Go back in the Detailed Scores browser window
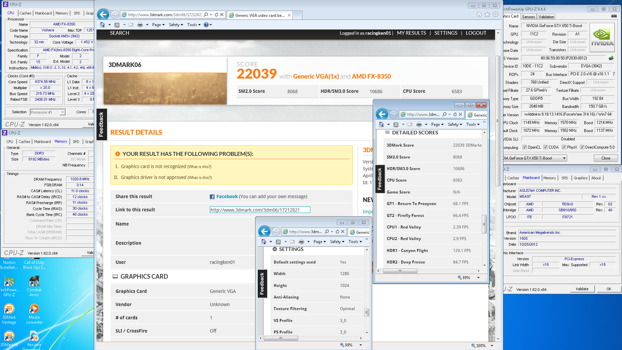The image size is (622, 350). [382, 114]
